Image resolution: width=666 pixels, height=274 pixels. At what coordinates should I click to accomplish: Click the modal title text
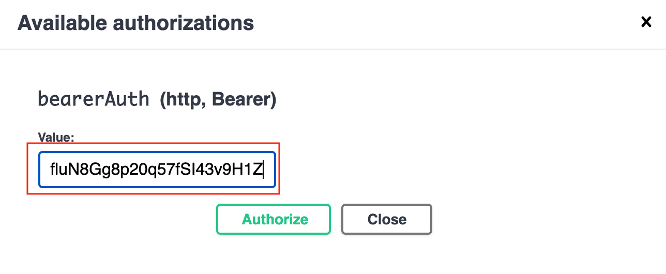135,23
